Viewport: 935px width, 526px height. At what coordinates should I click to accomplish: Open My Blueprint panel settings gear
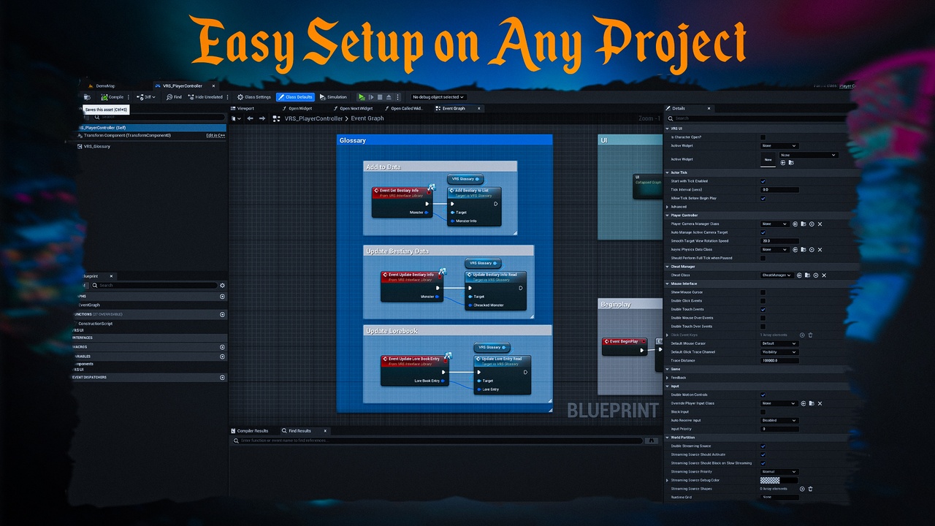pos(223,286)
